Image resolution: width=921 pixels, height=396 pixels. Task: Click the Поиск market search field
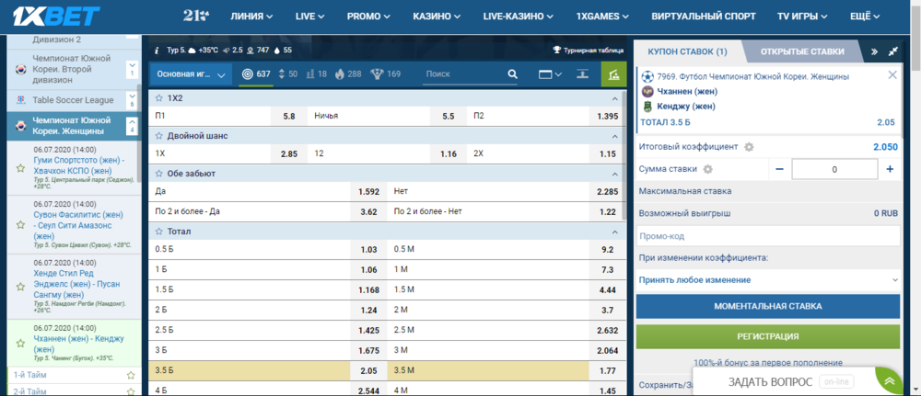[x=464, y=74]
